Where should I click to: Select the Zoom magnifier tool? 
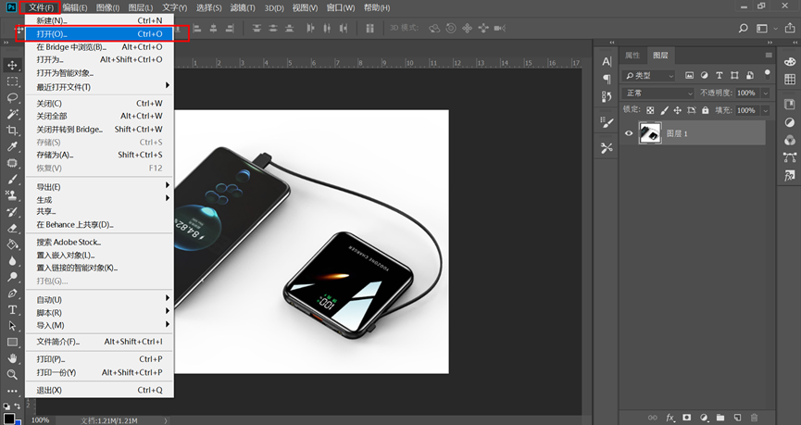click(13, 374)
